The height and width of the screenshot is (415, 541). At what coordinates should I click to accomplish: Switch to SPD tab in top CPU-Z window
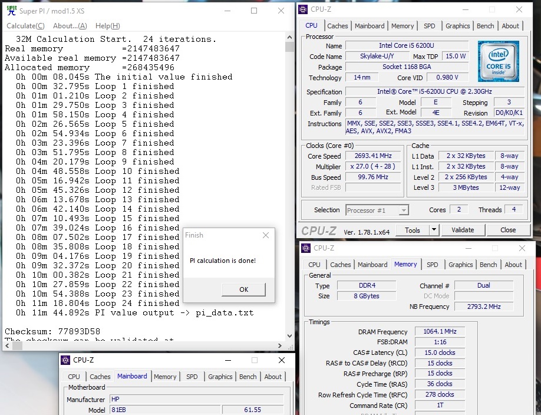pos(429,26)
